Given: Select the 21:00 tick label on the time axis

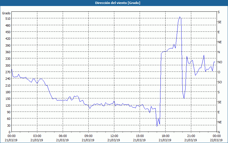Looking at the screenshot, I should point(191,136).
